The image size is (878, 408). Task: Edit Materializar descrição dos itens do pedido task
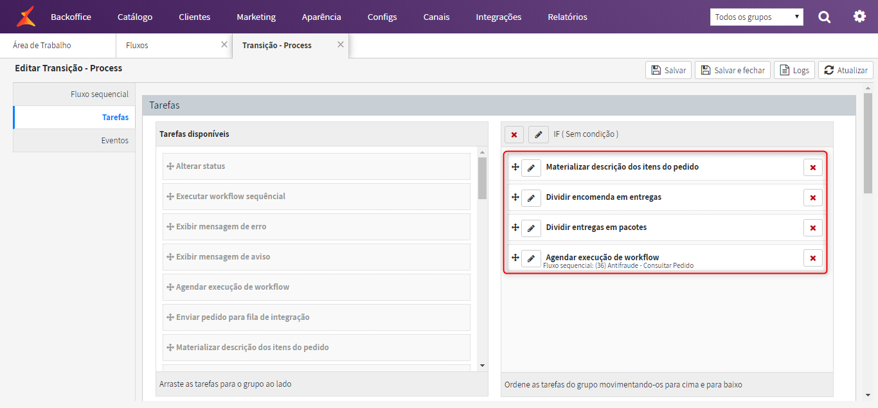click(531, 167)
